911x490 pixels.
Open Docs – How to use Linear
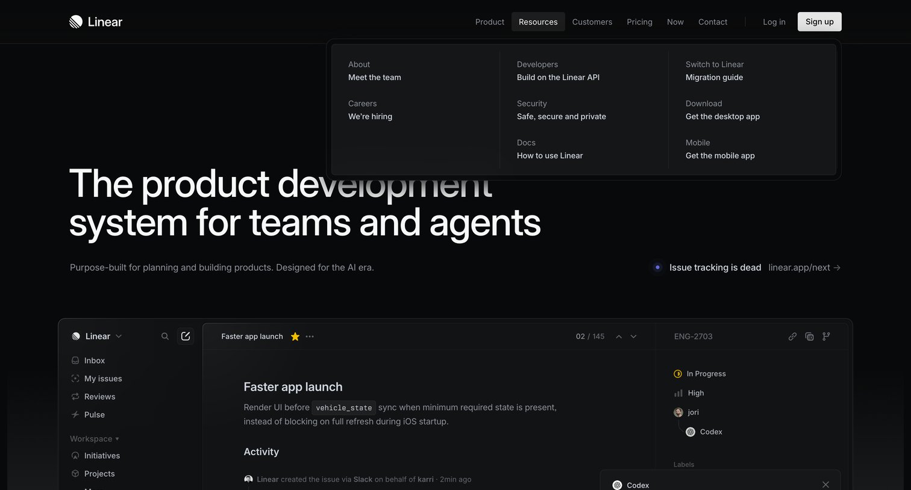tap(549, 149)
